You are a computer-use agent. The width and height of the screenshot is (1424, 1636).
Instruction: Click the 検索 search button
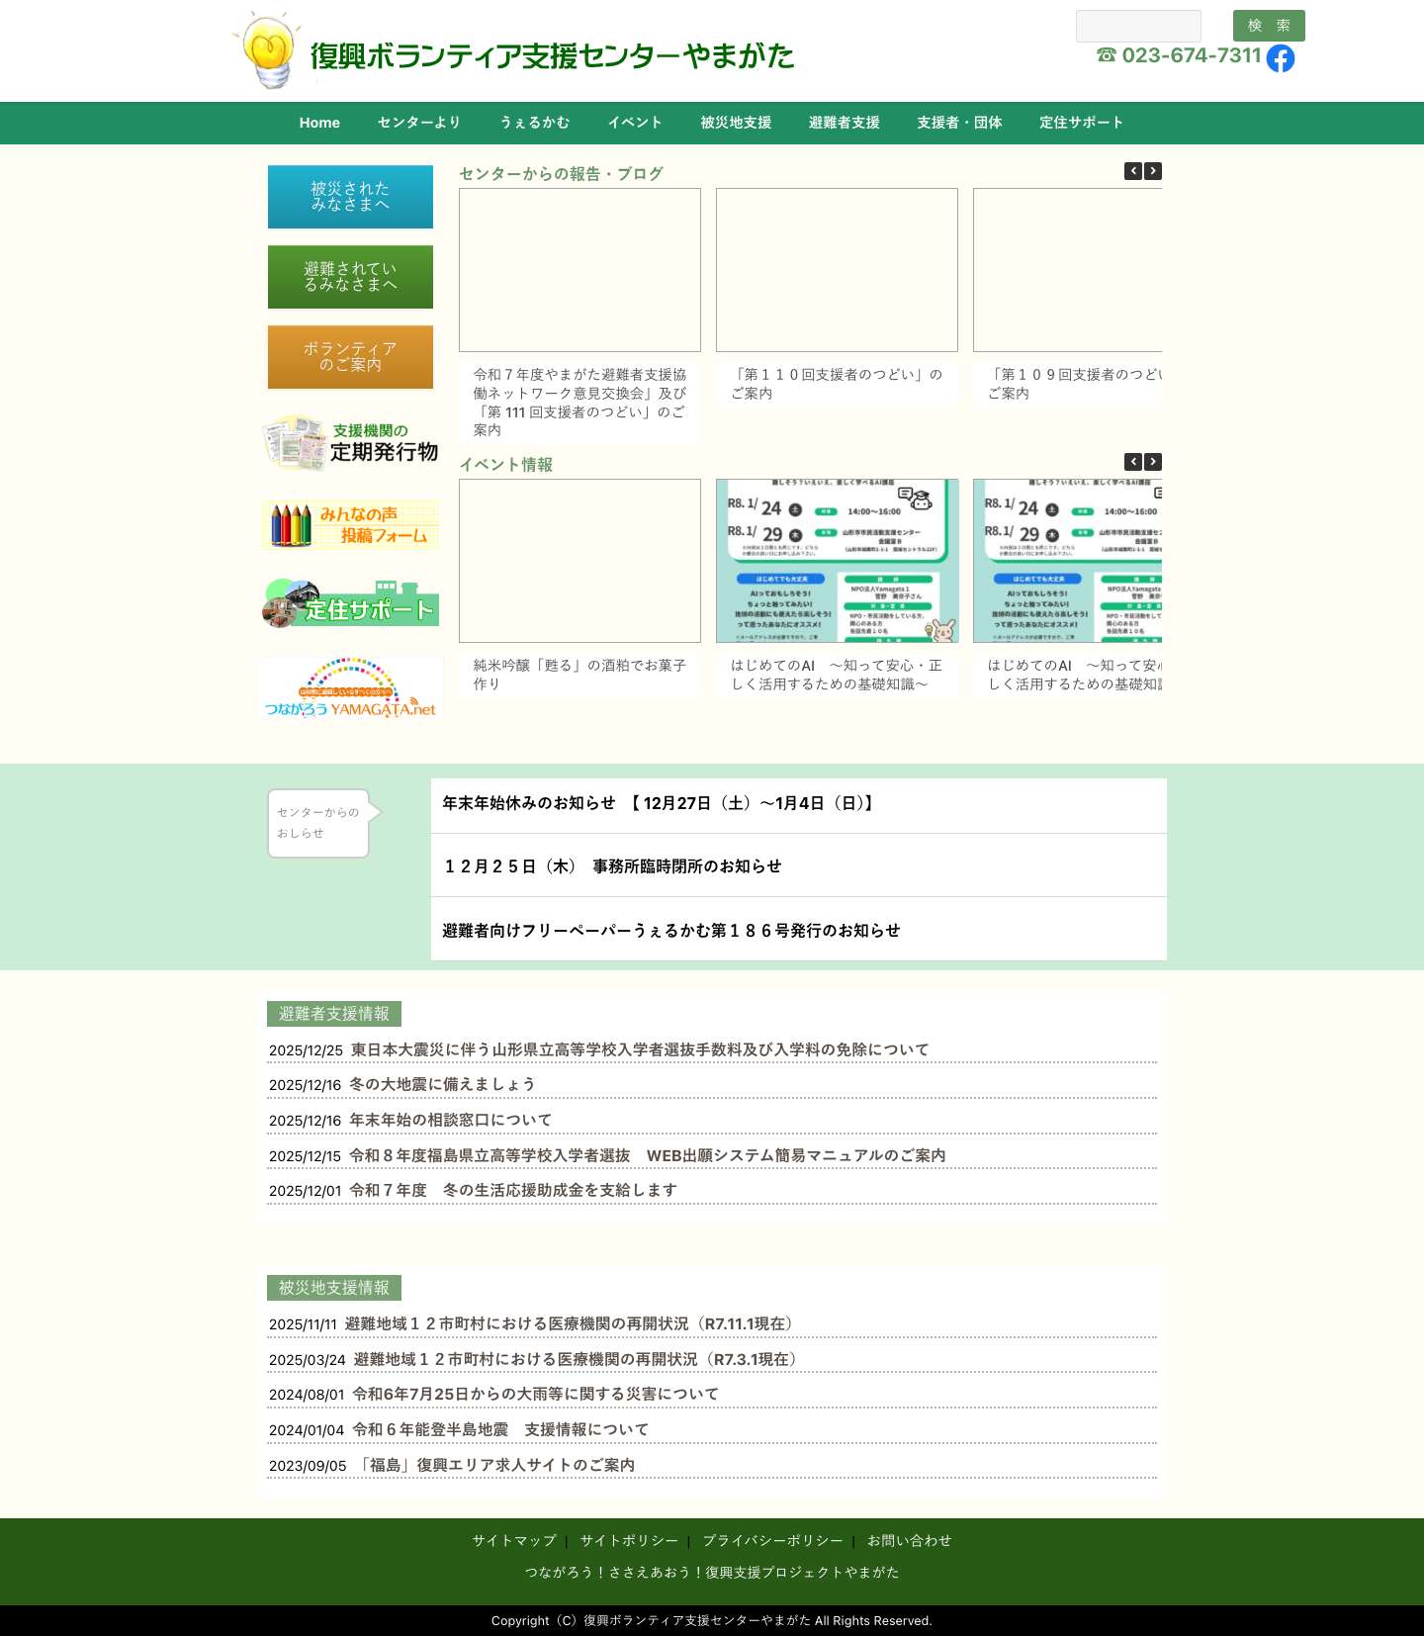[1269, 26]
